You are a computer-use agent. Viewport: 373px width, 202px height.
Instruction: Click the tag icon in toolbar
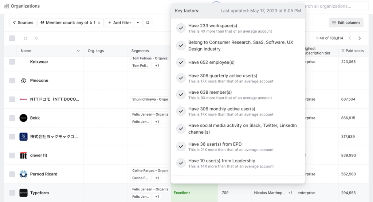[36, 38]
